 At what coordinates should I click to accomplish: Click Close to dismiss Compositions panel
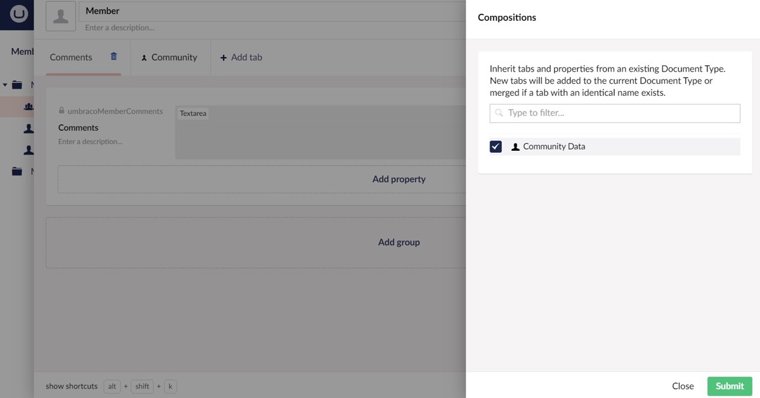click(x=683, y=386)
